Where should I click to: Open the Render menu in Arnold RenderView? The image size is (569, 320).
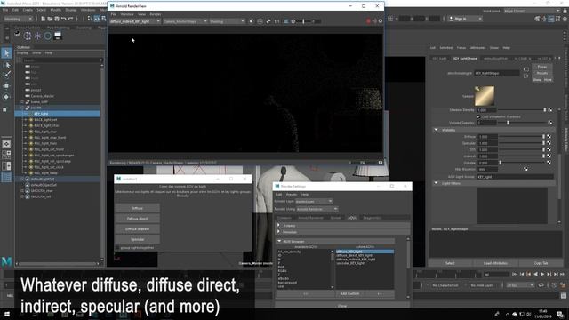click(156, 14)
